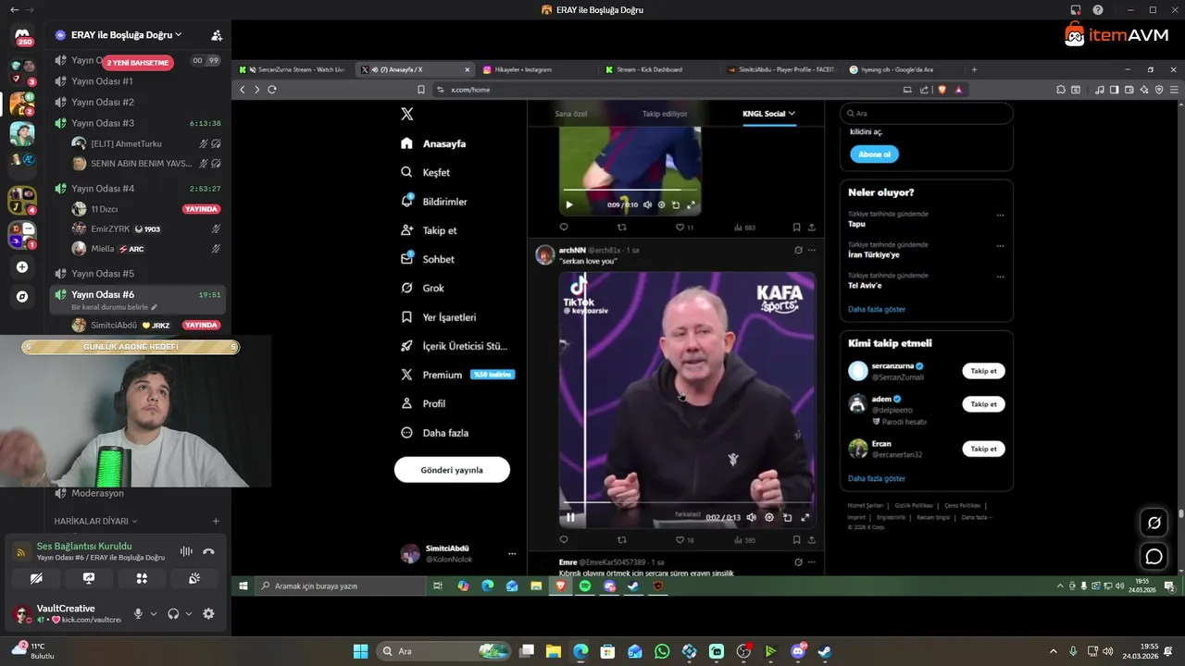Deafen Discord headphones

pyautogui.click(x=173, y=613)
